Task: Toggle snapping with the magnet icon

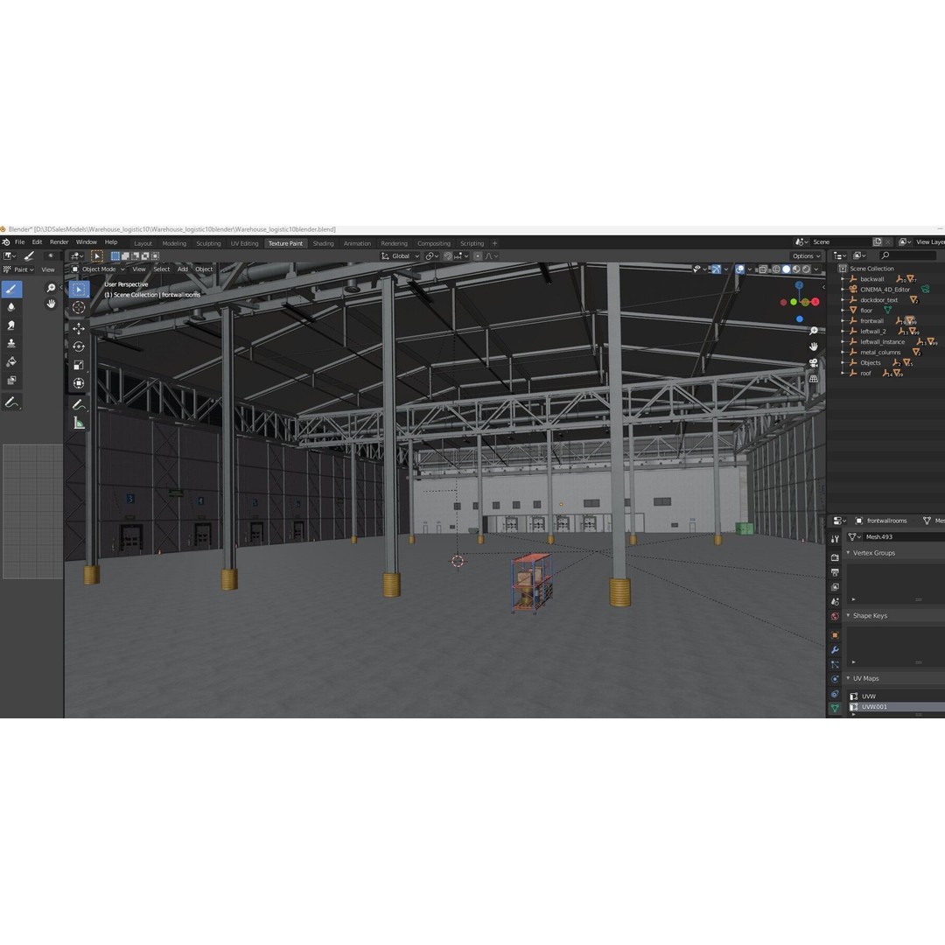Action: click(x=447, y=255)
